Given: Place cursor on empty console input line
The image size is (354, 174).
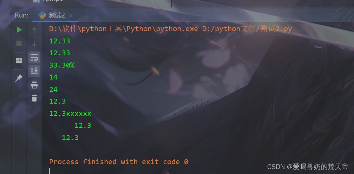Looking at the screenshot, I should pyautogui.click(x=50, y=171).
